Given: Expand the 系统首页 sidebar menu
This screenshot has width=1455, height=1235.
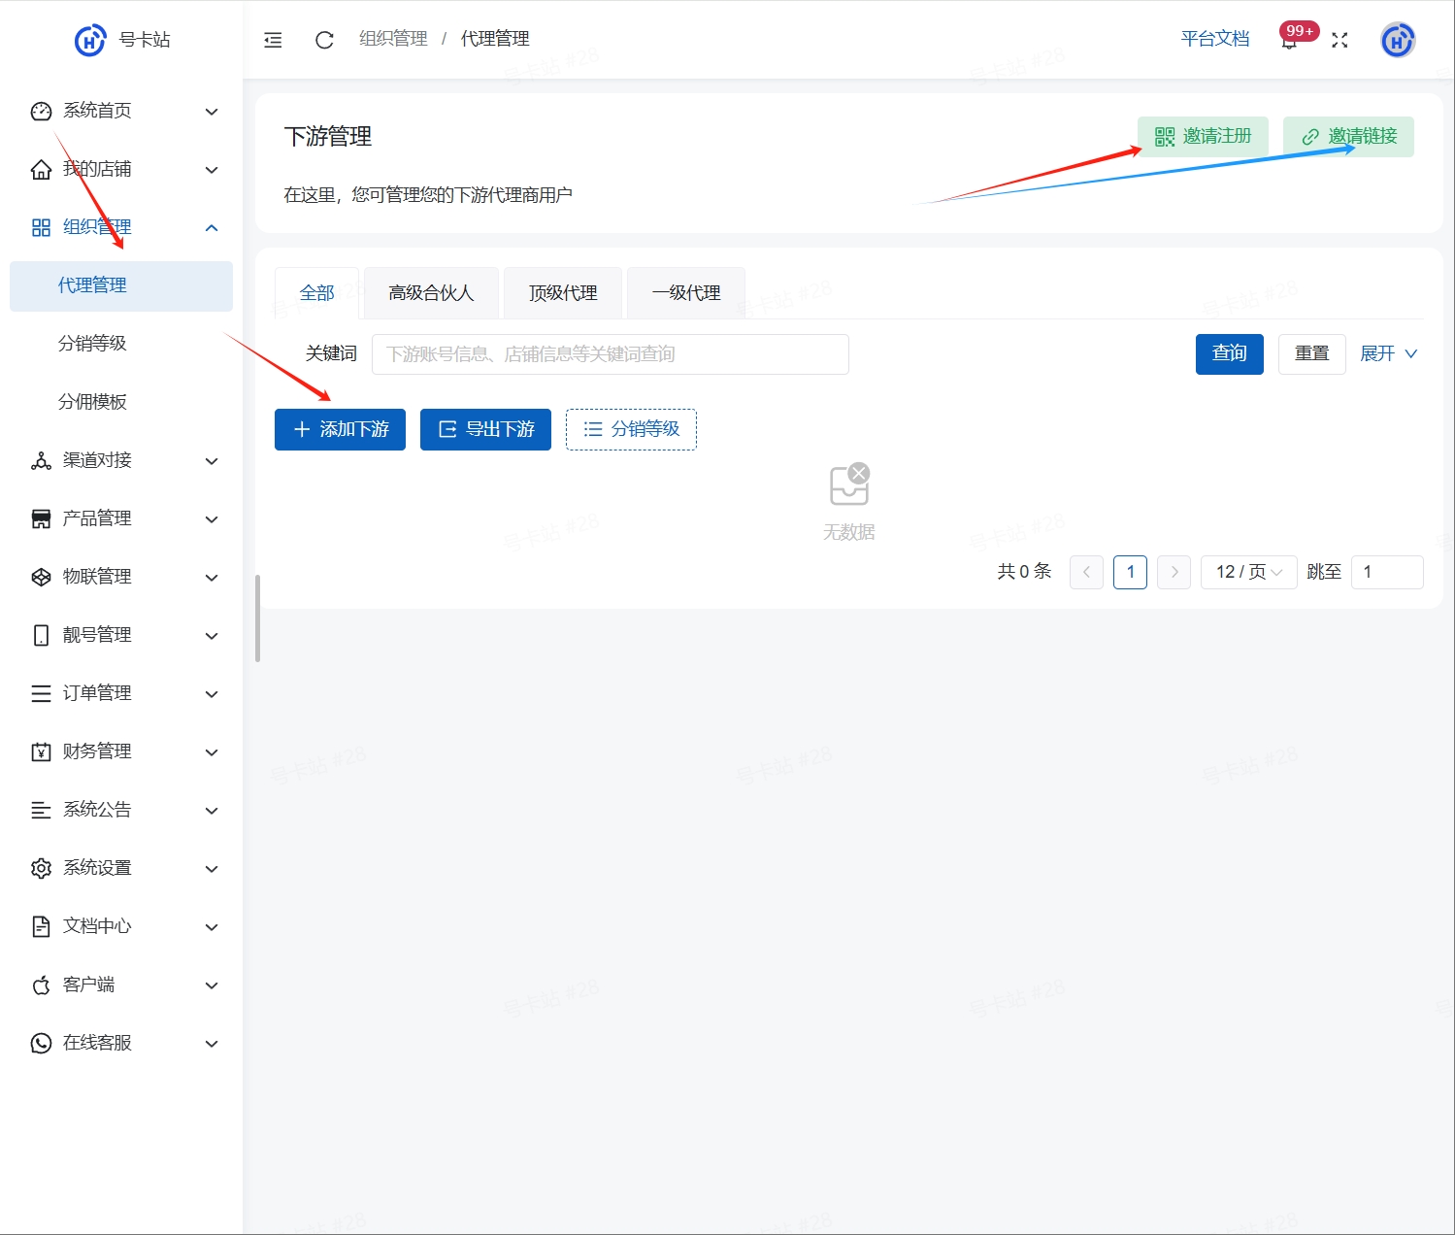Looking at the screenshot, I should click(x=121, y=111).
